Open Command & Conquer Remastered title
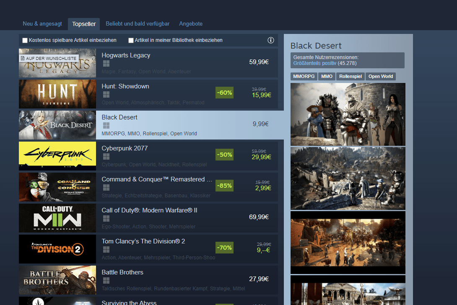The width and height of the screenshot is (457, 305). [x=157, y=179]
